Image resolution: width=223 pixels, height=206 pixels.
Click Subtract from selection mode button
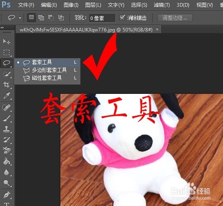[x=51, y=18]
